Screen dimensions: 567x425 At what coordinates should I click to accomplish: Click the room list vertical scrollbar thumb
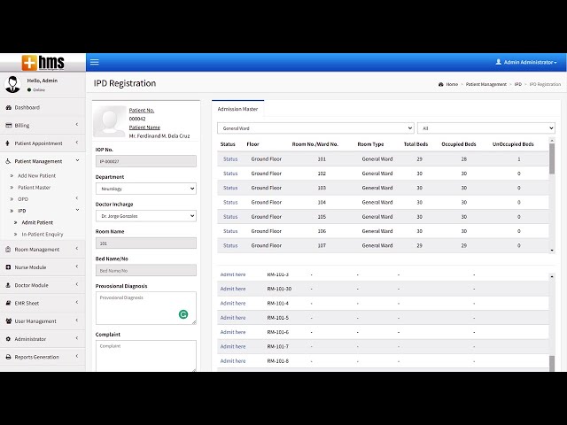pos(552,158)
